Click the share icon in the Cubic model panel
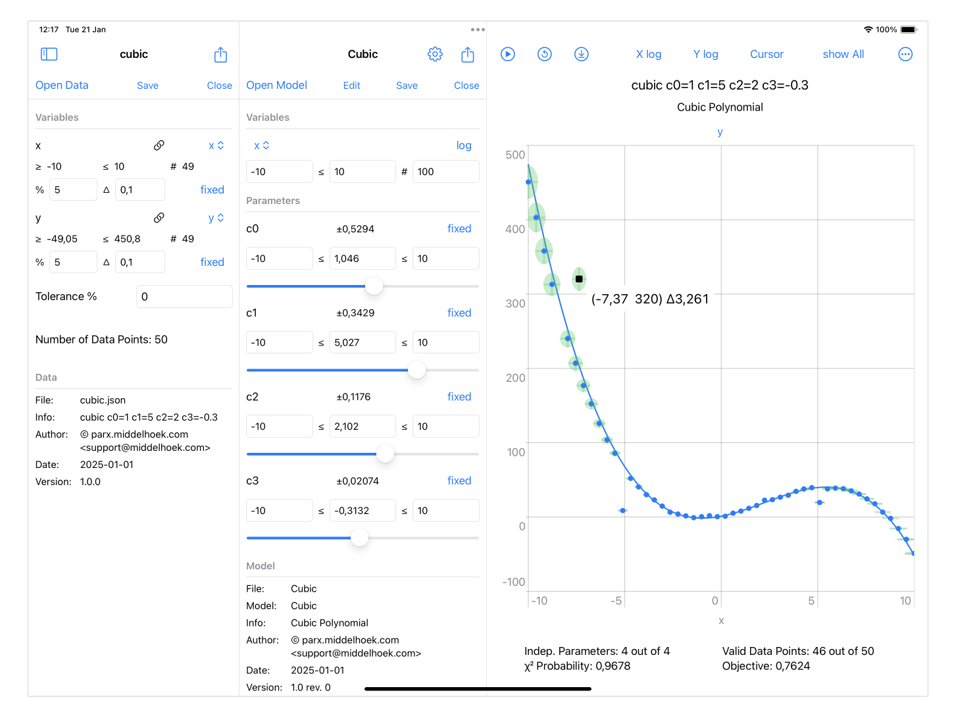 (468, 55)
